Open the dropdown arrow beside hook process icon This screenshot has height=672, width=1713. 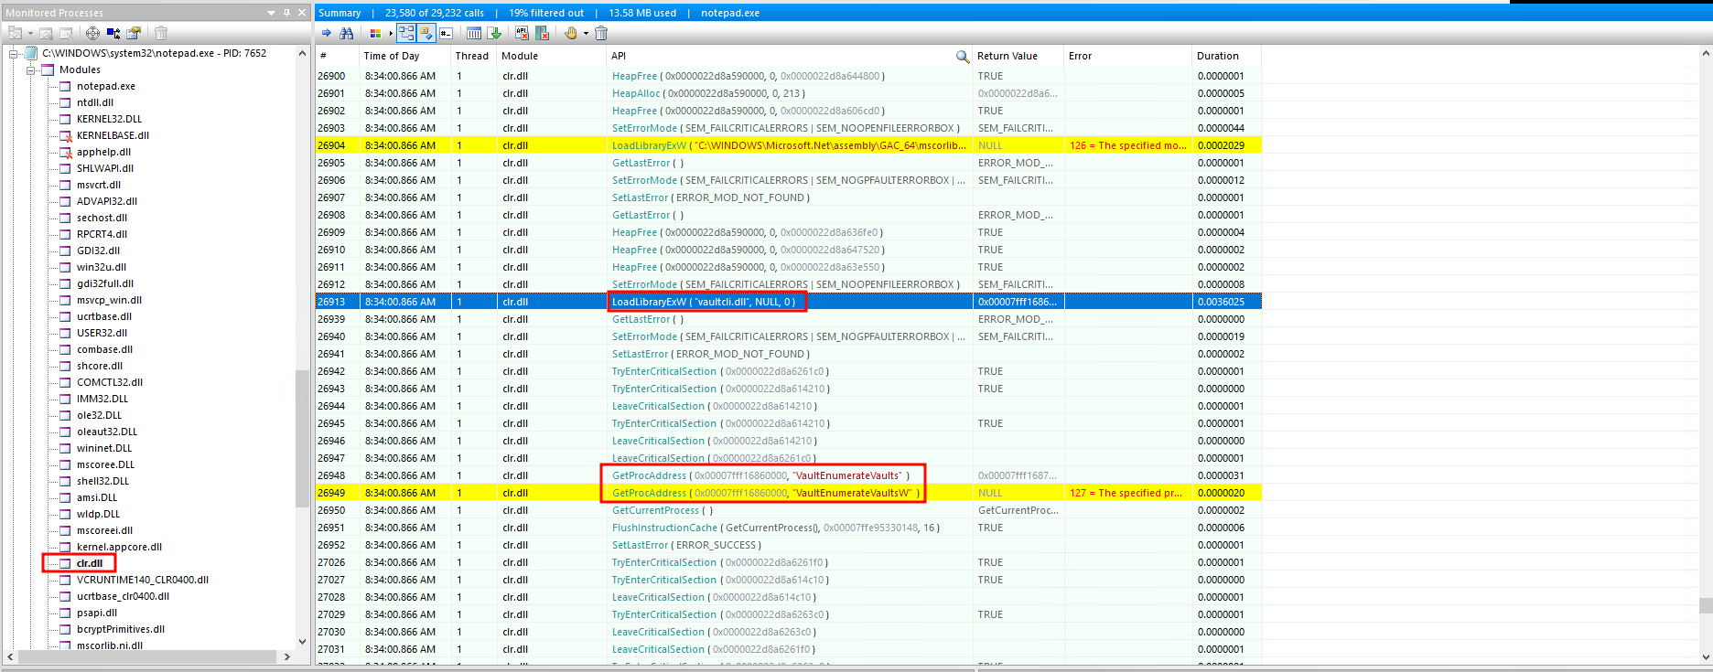30,33
